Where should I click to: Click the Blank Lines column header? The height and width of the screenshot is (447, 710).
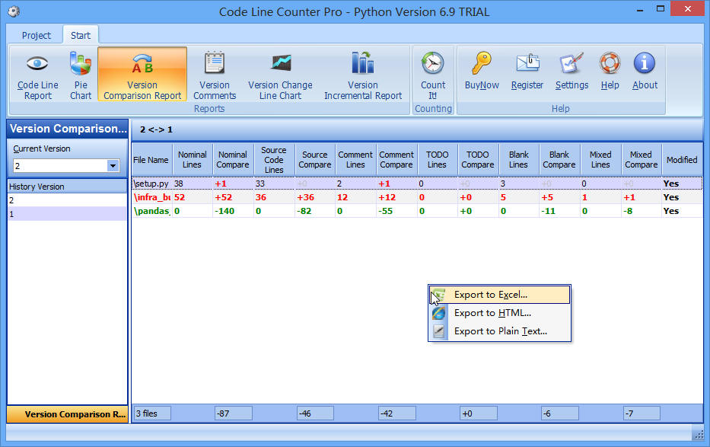click(518, 160)
